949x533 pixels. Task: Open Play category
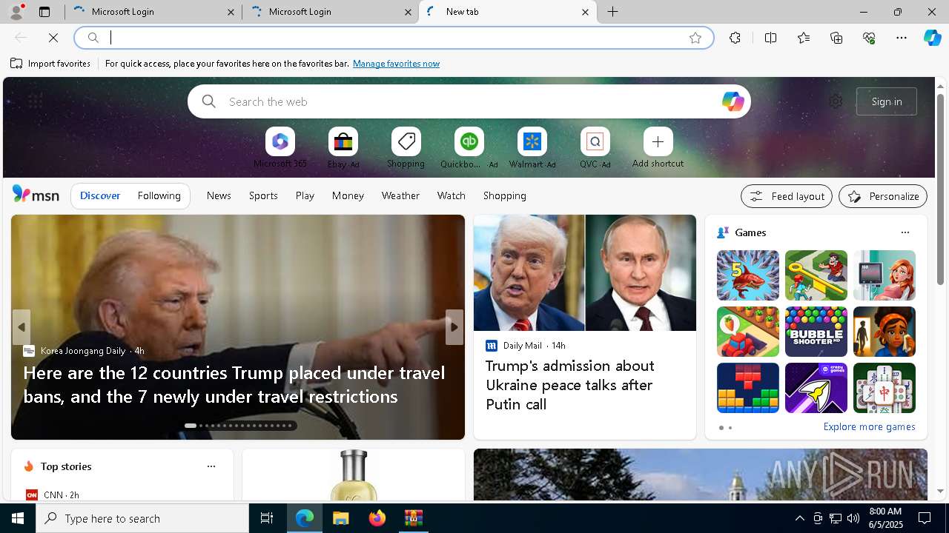[305, 195]
